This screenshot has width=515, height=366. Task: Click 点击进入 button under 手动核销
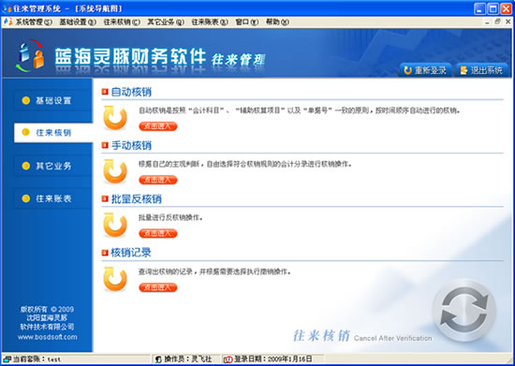pyautogui.click(x=158, y=180)
